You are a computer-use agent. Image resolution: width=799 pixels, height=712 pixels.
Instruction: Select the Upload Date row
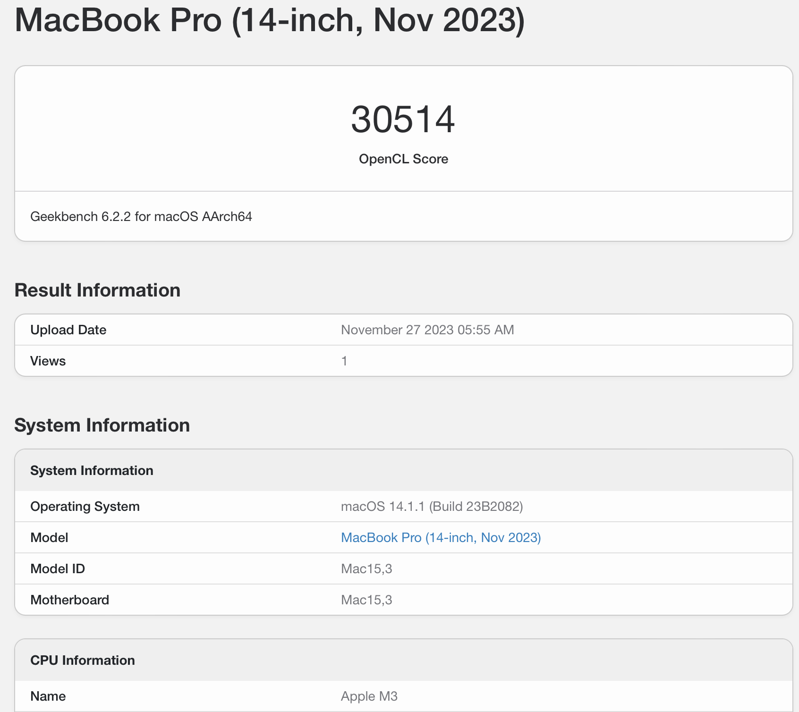click(68, 330)
